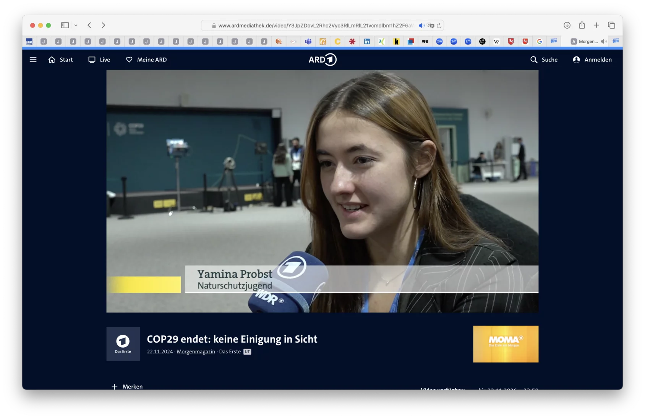645x419 pixels.
Task: Click the translate icon in address bar
Action: pyautogui.click(x=431, y=26)
